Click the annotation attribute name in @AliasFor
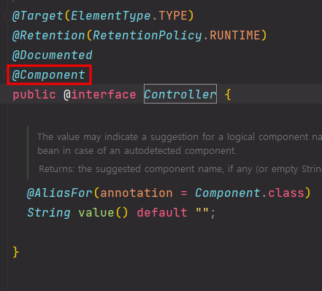This screenshot has height=291, width=322. click(x=137, y=193)
